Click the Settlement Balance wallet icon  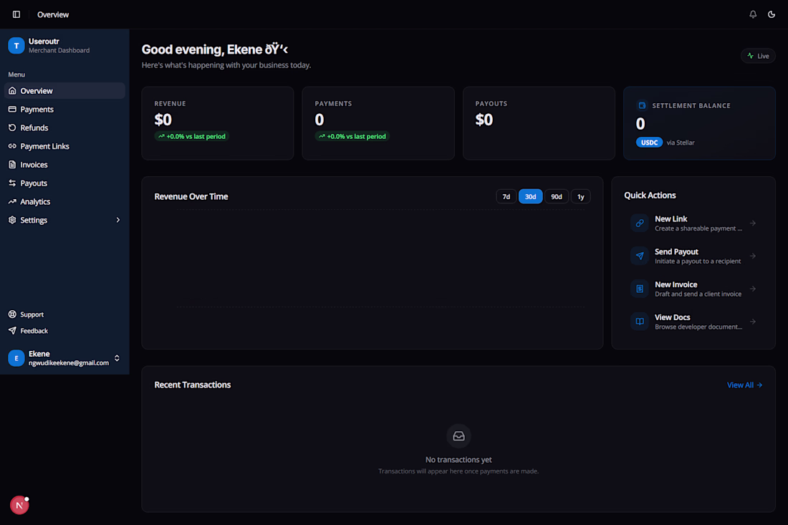coord(642,105)
